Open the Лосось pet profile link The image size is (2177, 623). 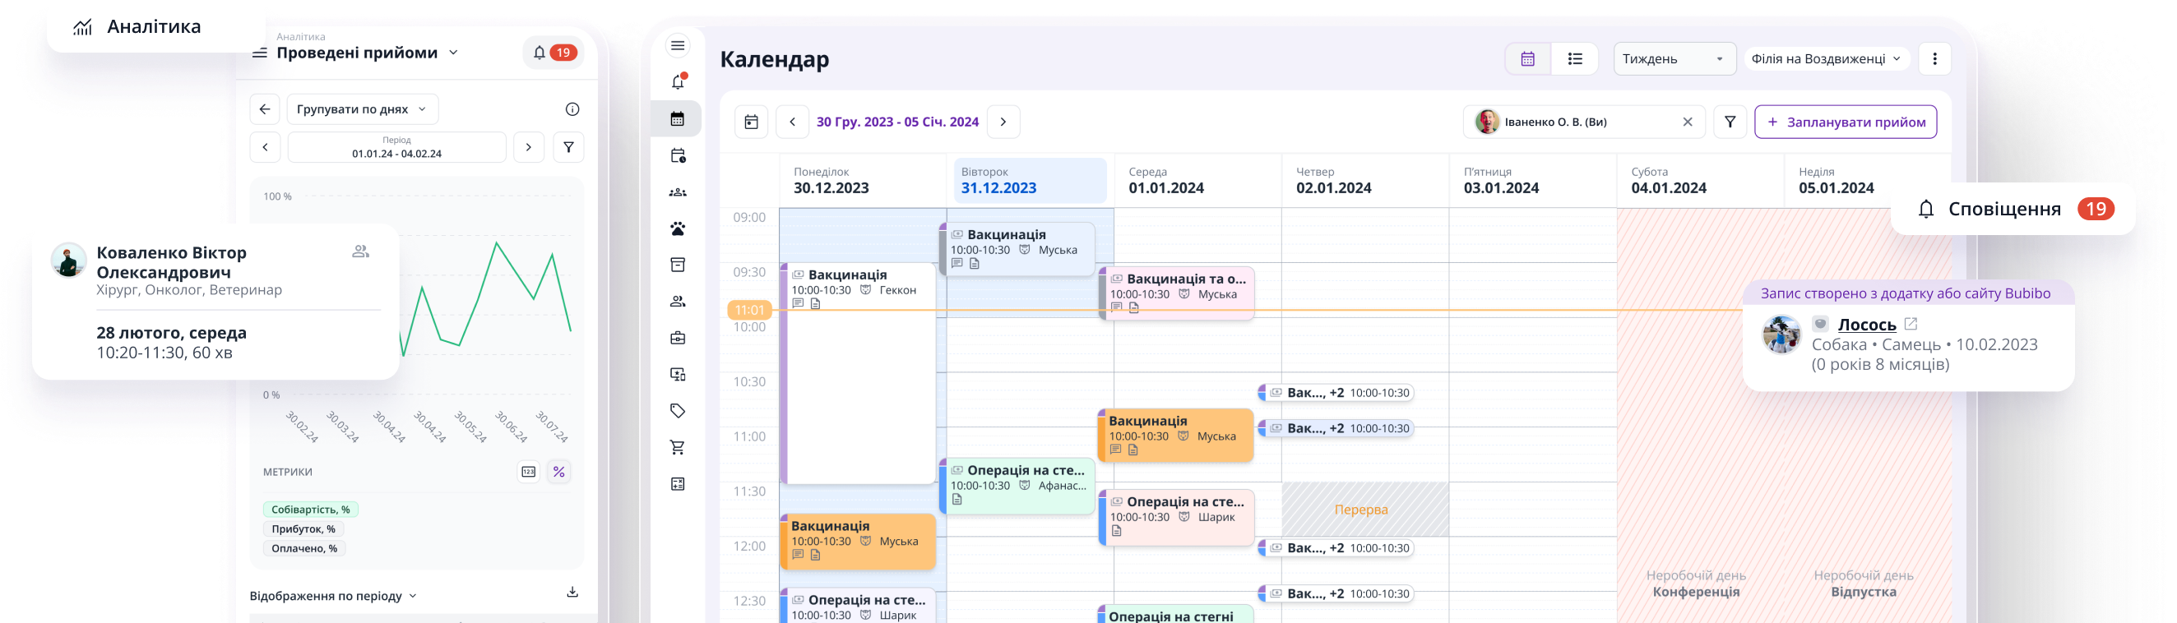coord(1866,325)
